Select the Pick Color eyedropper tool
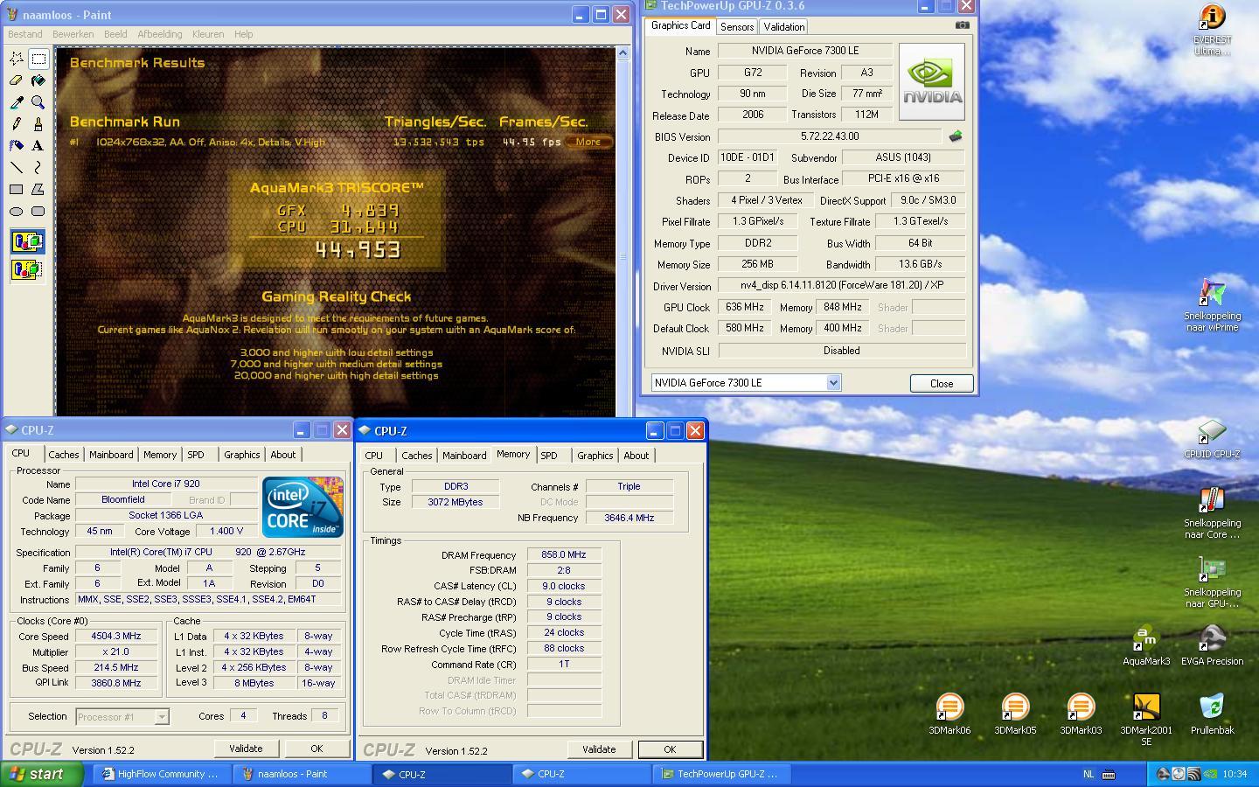 pyautogui.click(x=17, y=102)
